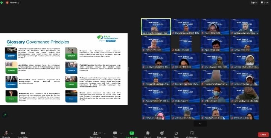This screenshot has height=138, width=271.
Task: Click the green Share Screen button
Action: 132,134
